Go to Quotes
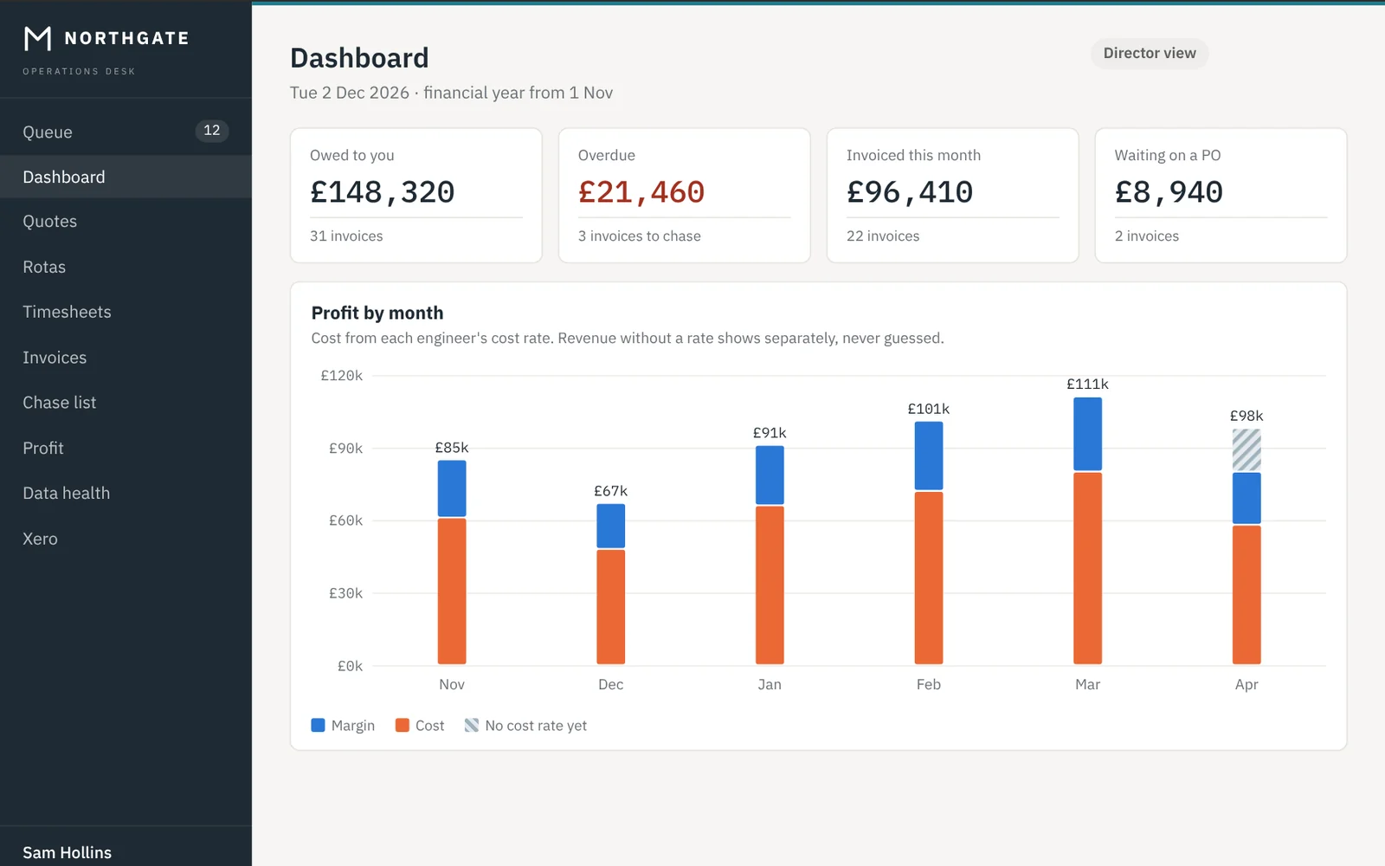1385x866 pixels. pos(126,222)
